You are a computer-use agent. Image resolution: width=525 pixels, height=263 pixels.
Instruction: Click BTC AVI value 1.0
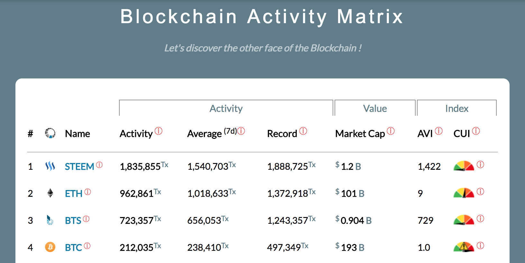pyautogui.click(x=424, y=248)
